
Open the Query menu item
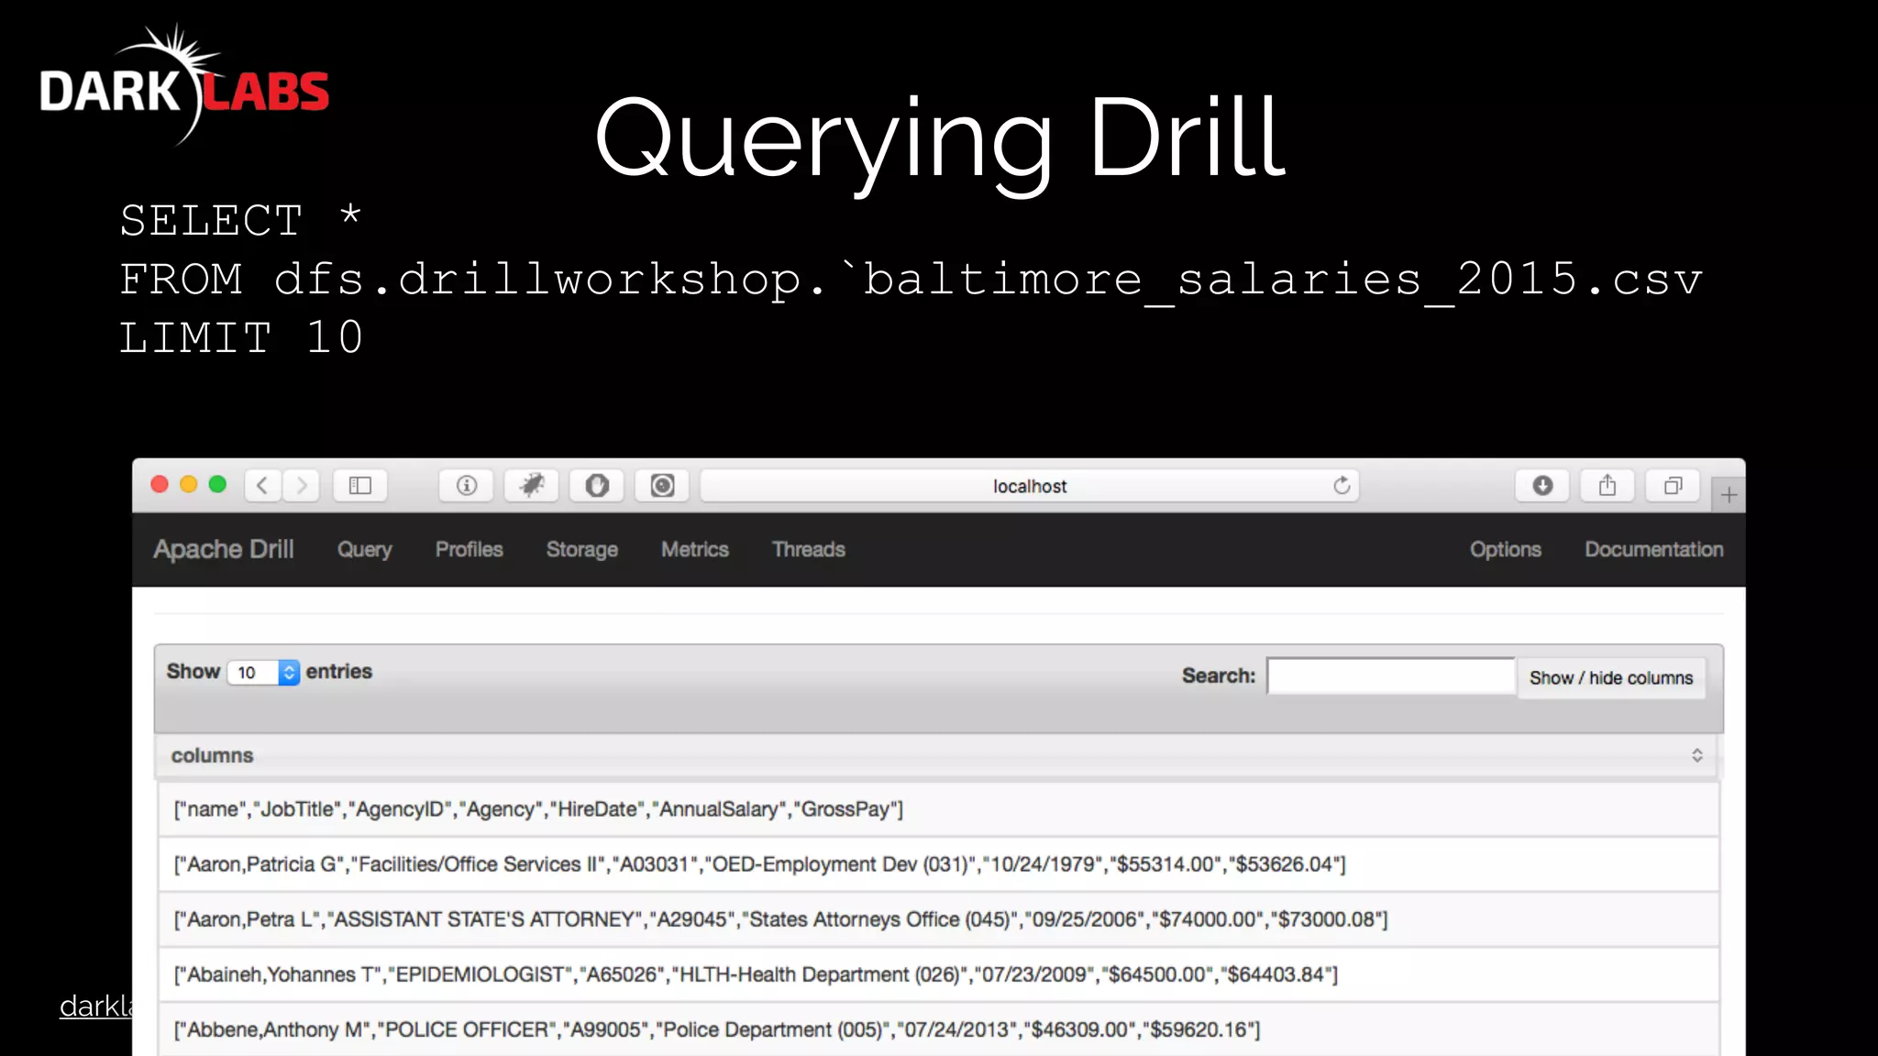pos(364,549)
